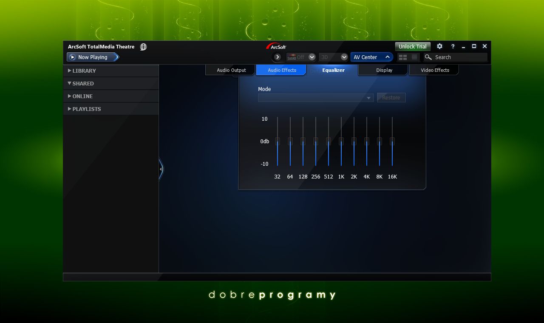This screenshot has height=323, width=544.
Task: Switch to thumbnail grid view
Action: (403, 57)
